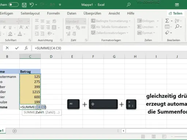187x140 pixels.
Task: Open Fill down icon
Action: pyautogui.click(x=167, y=27)
